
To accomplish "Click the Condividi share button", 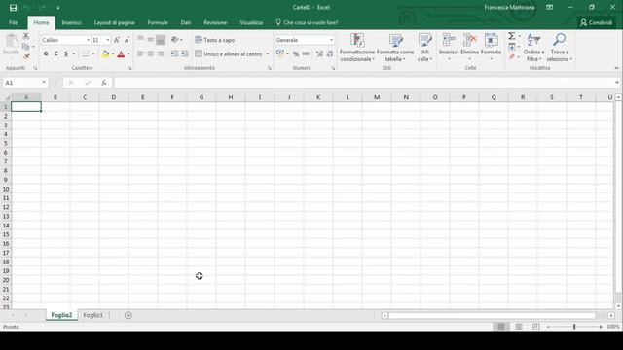I will click(596, 23).
